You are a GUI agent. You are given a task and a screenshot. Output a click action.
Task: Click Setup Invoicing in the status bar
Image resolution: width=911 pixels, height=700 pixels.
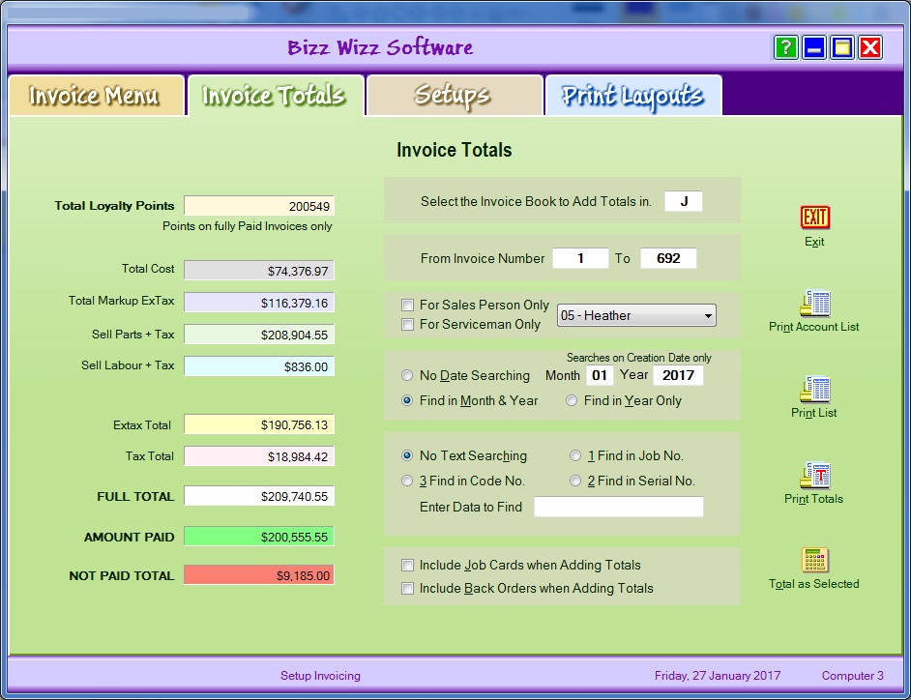320,676
